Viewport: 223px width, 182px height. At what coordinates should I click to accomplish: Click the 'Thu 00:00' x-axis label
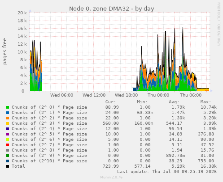158,95
